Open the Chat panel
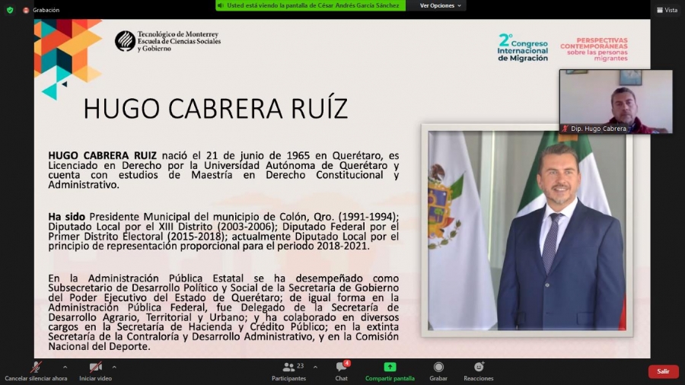 [341, 368]
